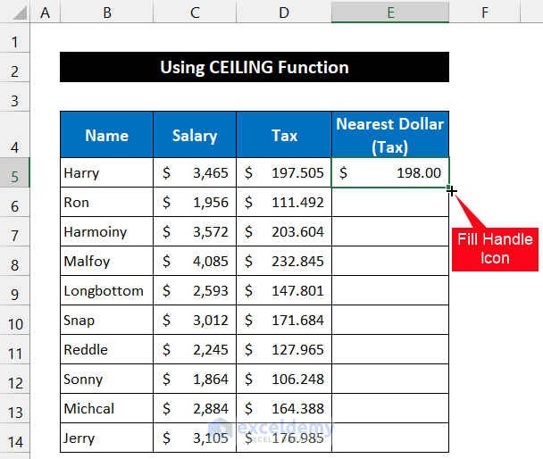Click the 'Salary' header cell

(x=195, y=135)
